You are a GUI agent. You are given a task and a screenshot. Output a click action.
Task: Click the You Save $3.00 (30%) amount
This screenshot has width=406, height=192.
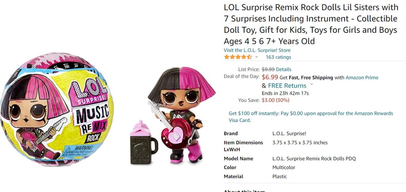(275, 100)
